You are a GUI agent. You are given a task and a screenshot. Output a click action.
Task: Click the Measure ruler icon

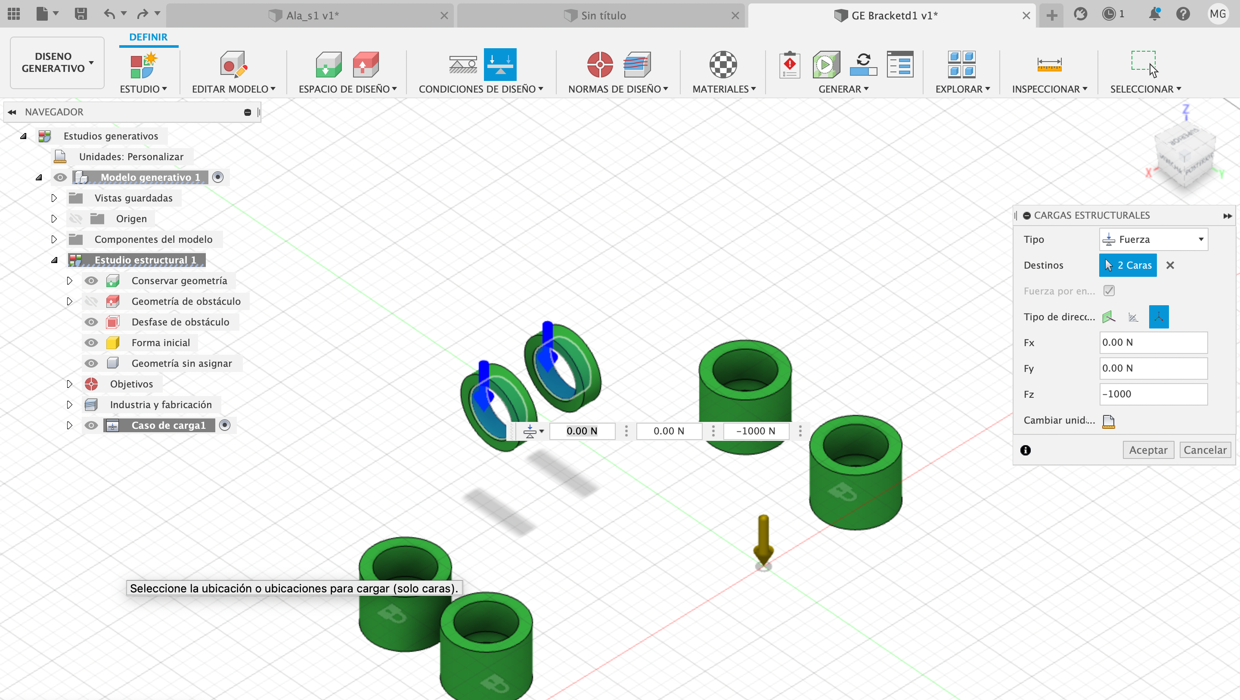point(1049,64)
